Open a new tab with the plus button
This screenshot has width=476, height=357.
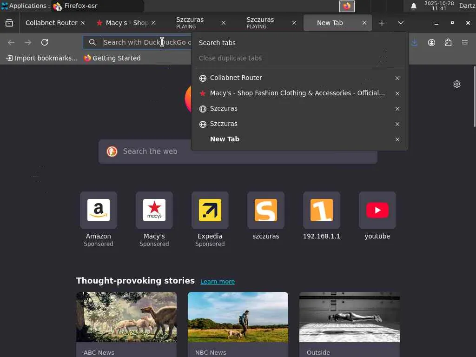(x=382, y=23)
